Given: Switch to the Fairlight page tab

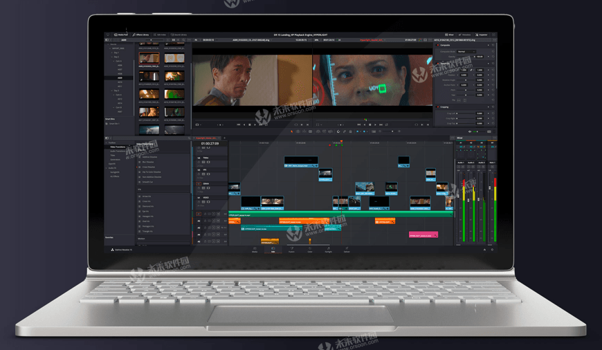Looking at the screenshot, I should pos(328,250).
